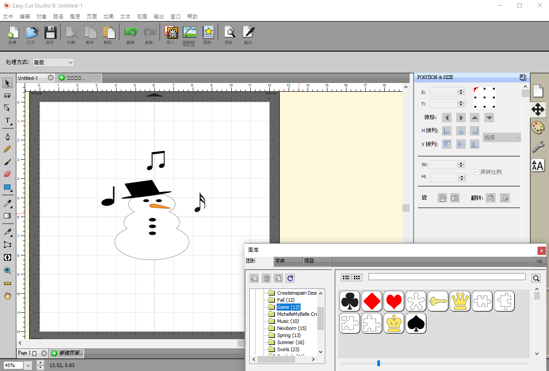549x371 pixels.
Task: Pick the Zoom magnifier tool
Action: coord(8,270)
